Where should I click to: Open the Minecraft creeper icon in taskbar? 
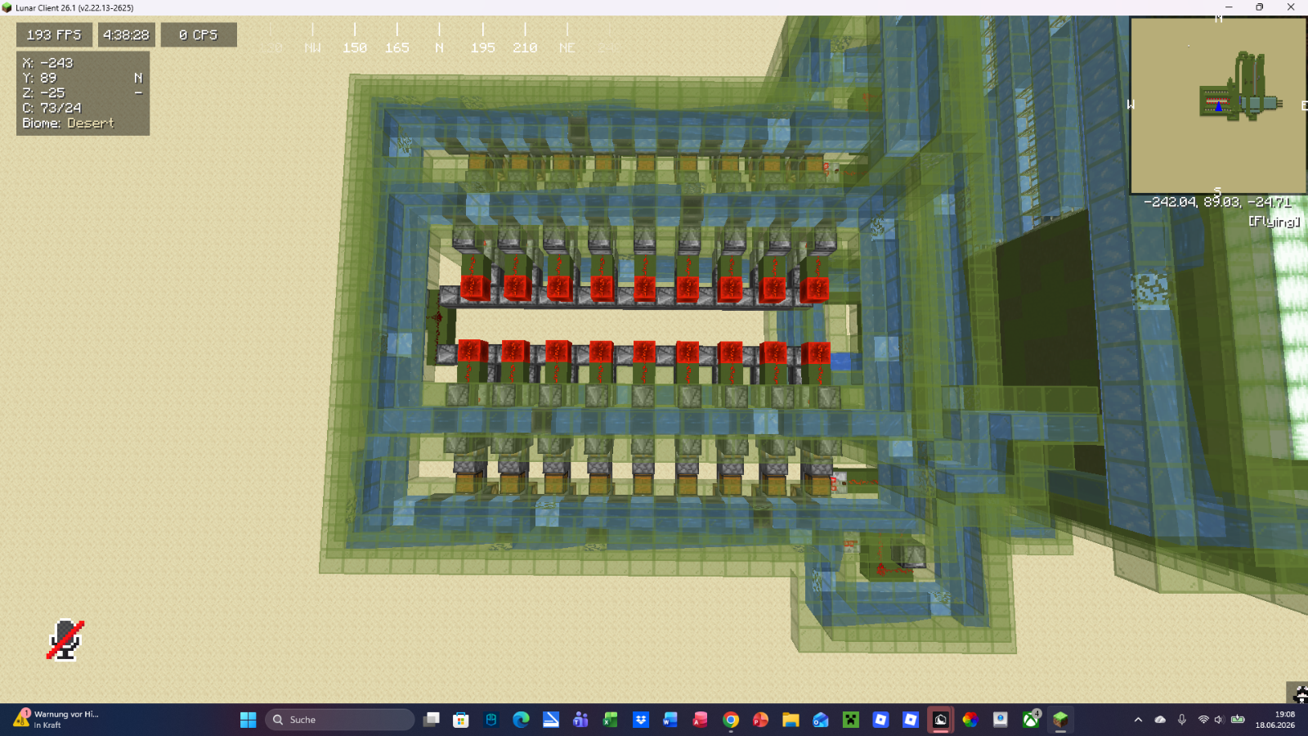point(851,720)
